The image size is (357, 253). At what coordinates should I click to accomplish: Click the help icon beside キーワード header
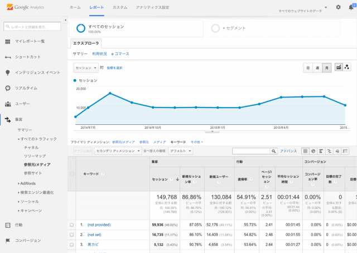tap(103, 174)
